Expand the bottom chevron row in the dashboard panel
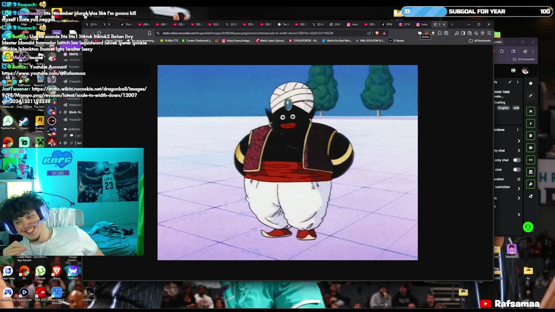The width and height of the screenshot is (555, 312). [519, 214]
